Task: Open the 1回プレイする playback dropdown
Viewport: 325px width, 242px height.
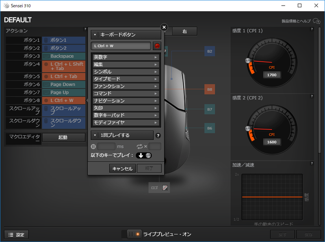Action: (122, 135)
